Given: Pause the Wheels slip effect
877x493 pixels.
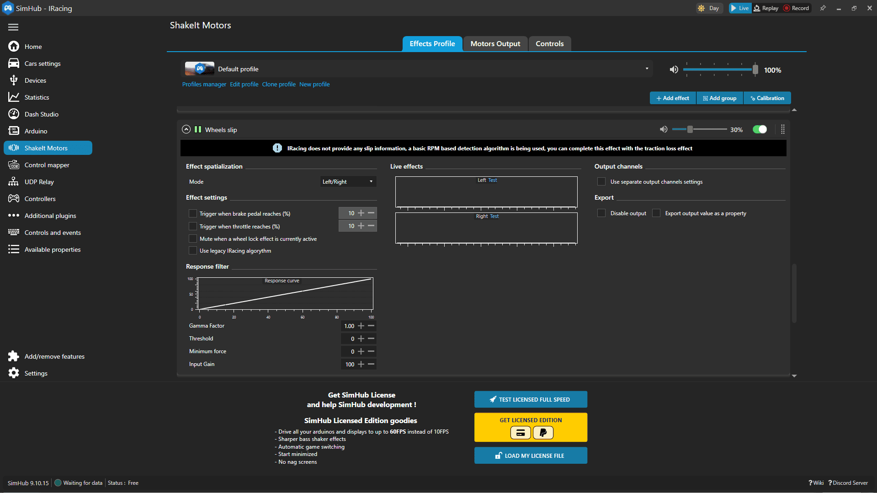Looking at the screenshot, I should [x=198, y=130].
